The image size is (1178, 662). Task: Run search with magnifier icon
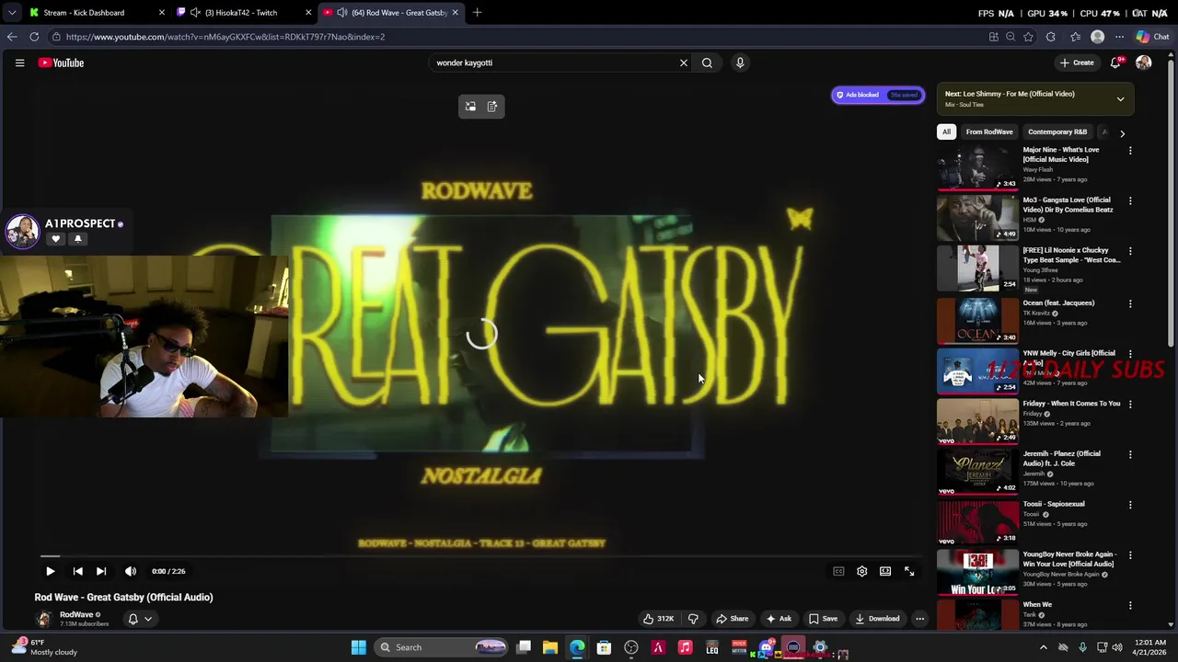(x=707, y=63)
